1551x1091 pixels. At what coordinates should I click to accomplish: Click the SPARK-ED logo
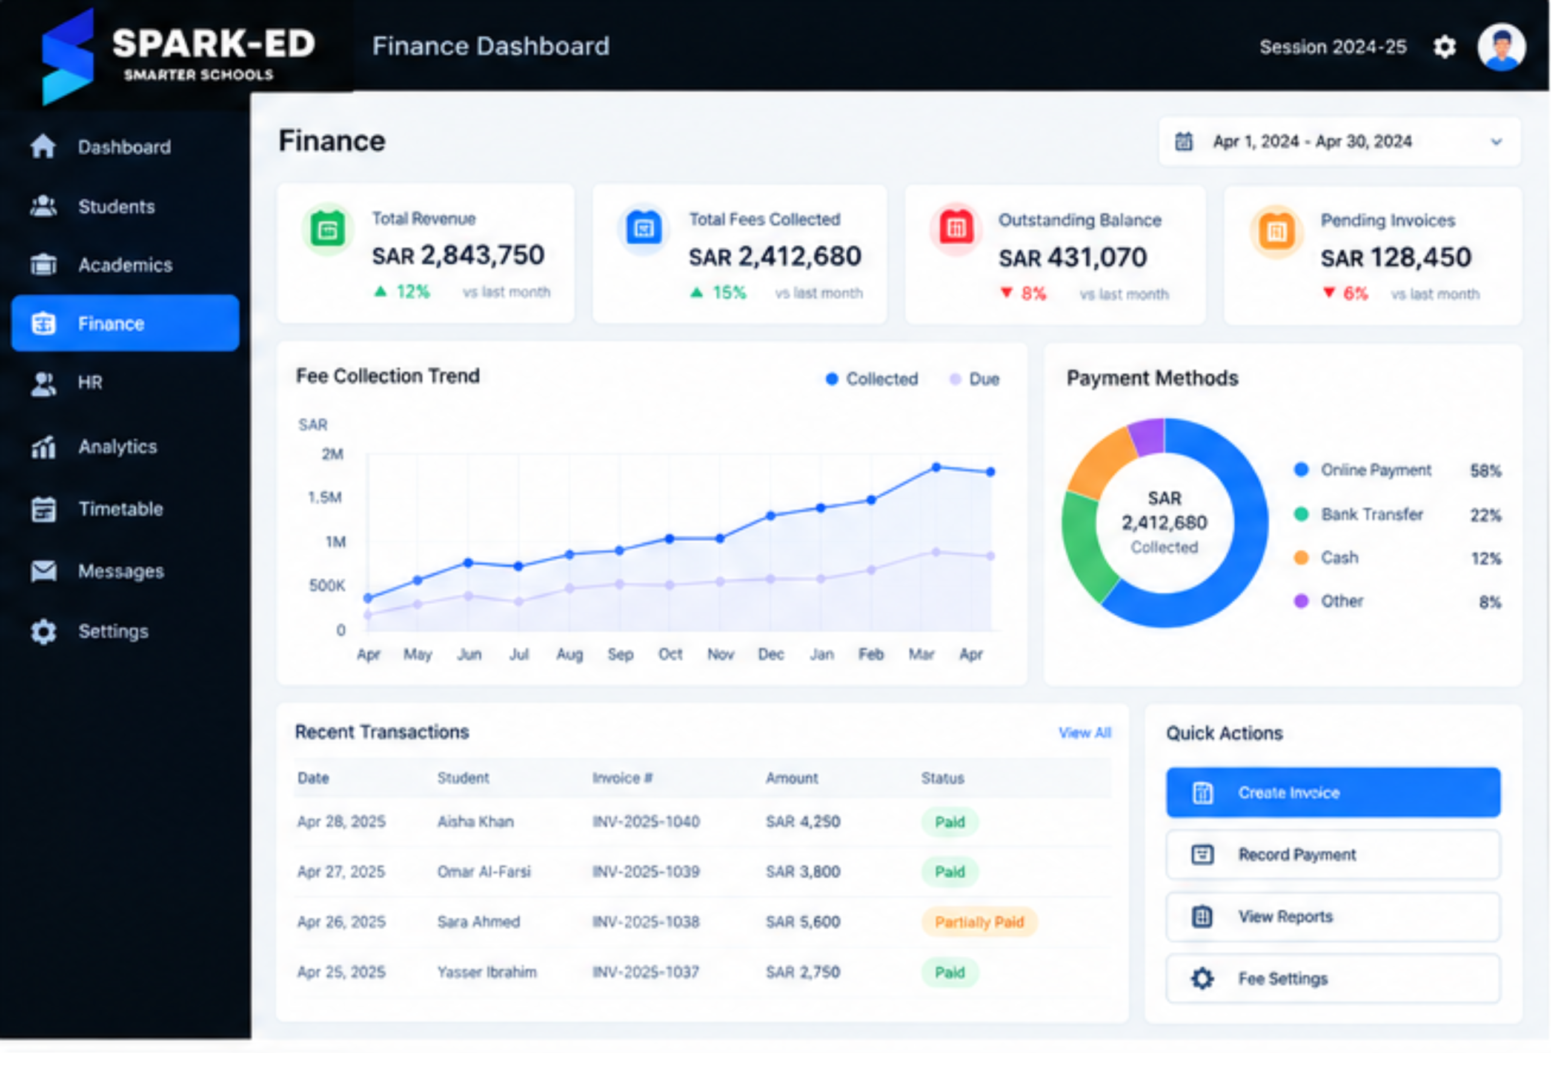pyautogui.click(x=177, y=56)
